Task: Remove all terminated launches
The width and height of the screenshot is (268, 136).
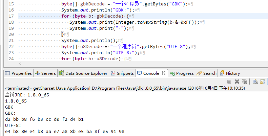Action: coord(244,82)
